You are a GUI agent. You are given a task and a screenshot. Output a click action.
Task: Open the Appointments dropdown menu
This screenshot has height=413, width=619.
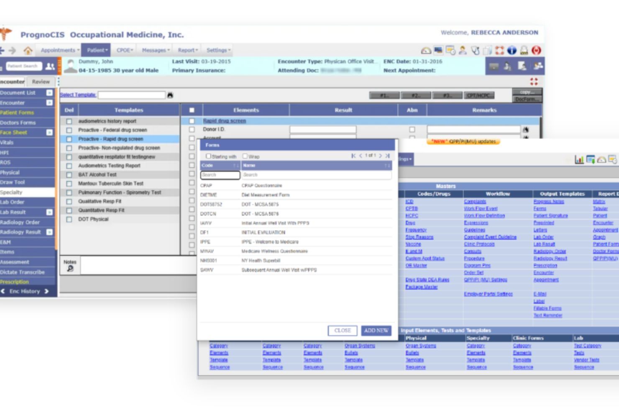tap(60, 50)
